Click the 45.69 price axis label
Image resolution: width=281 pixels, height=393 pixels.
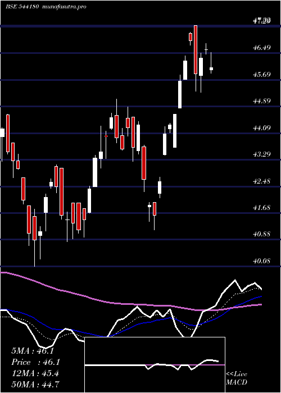262,74
